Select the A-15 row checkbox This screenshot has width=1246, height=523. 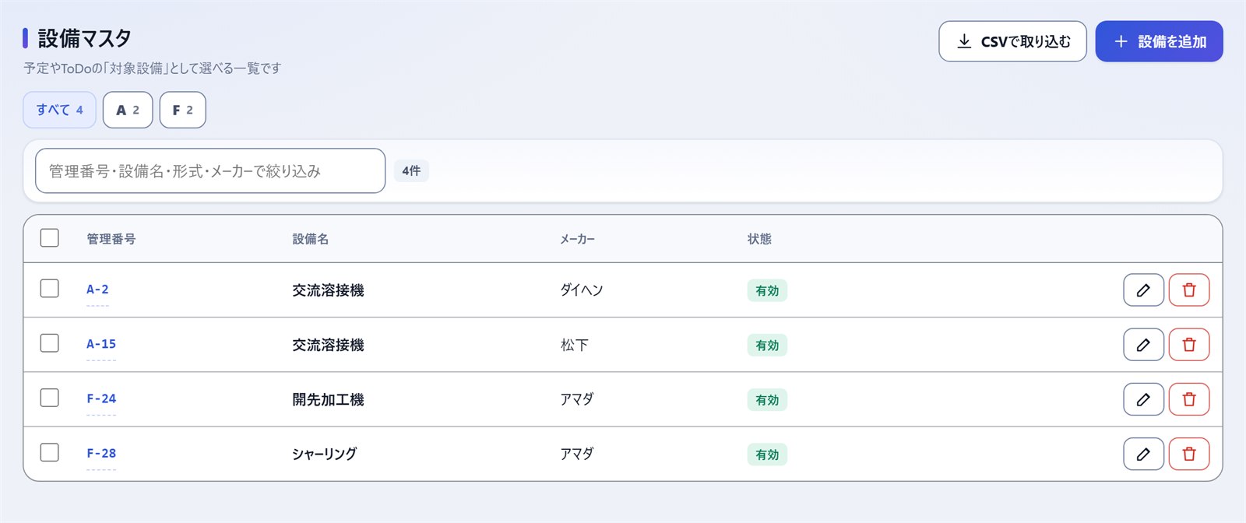[x=49, y=342]
